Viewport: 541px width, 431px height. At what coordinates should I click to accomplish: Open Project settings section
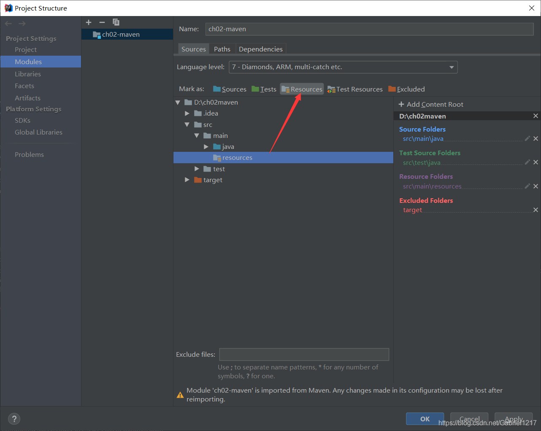(26, 50)
